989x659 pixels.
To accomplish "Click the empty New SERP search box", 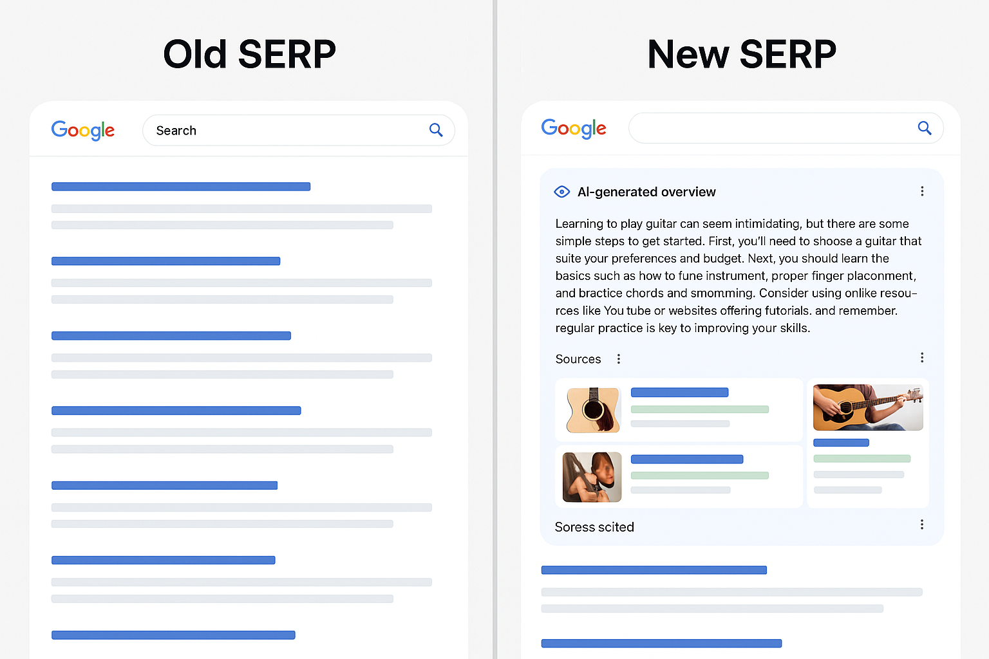I will [x=786, y=128].
